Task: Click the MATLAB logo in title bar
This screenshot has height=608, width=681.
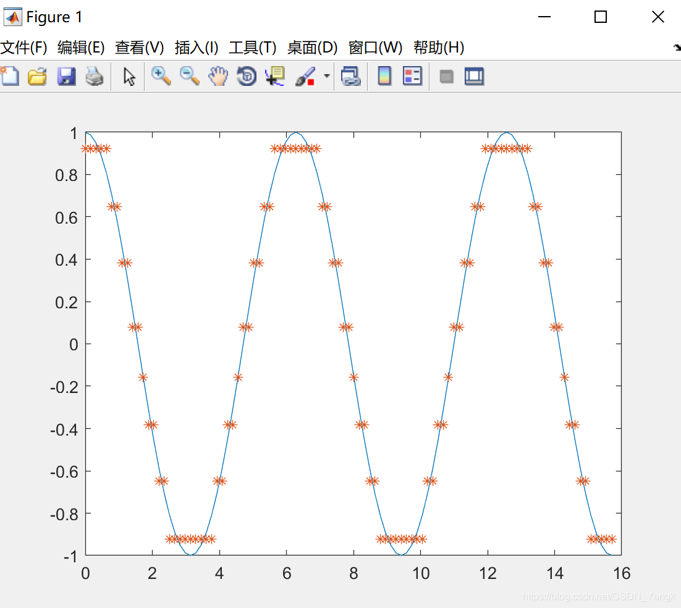Action: [12, 17]
